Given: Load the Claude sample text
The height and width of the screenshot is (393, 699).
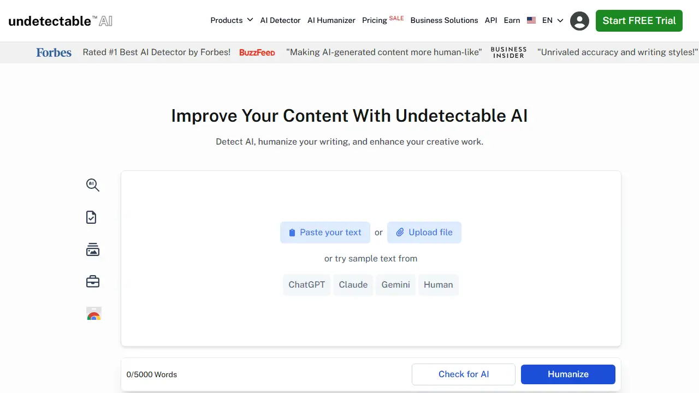Looking at the screenshot, I should (353, 285).
